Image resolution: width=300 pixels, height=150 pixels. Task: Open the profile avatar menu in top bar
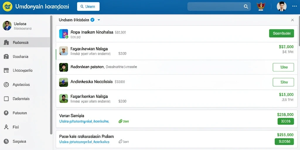(x=282, y=6)
